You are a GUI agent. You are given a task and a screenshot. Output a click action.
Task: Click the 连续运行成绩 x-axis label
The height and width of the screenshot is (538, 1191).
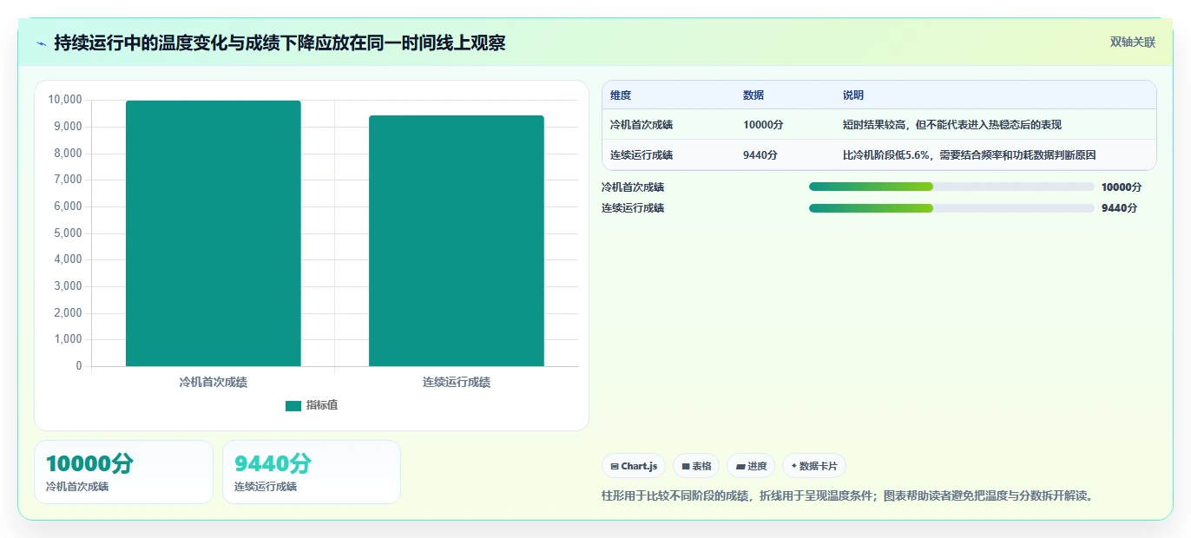pos(457,382)
